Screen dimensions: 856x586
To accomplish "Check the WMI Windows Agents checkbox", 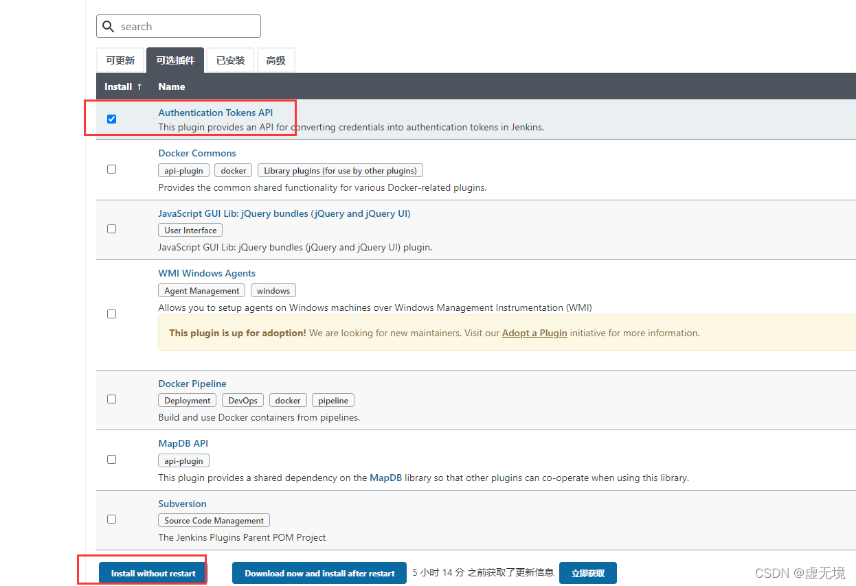I will pos(112,314).
